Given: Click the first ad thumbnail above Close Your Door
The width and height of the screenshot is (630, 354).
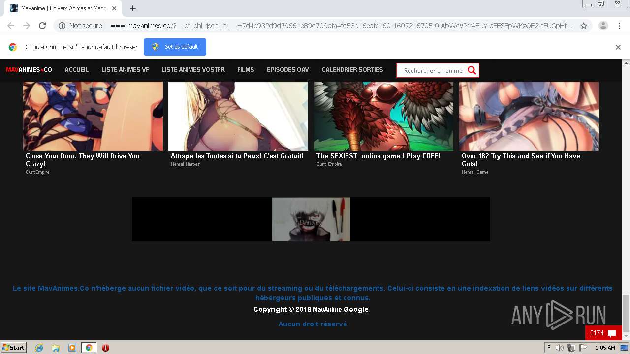Looking at the screenshot, I should pos(93,116).
